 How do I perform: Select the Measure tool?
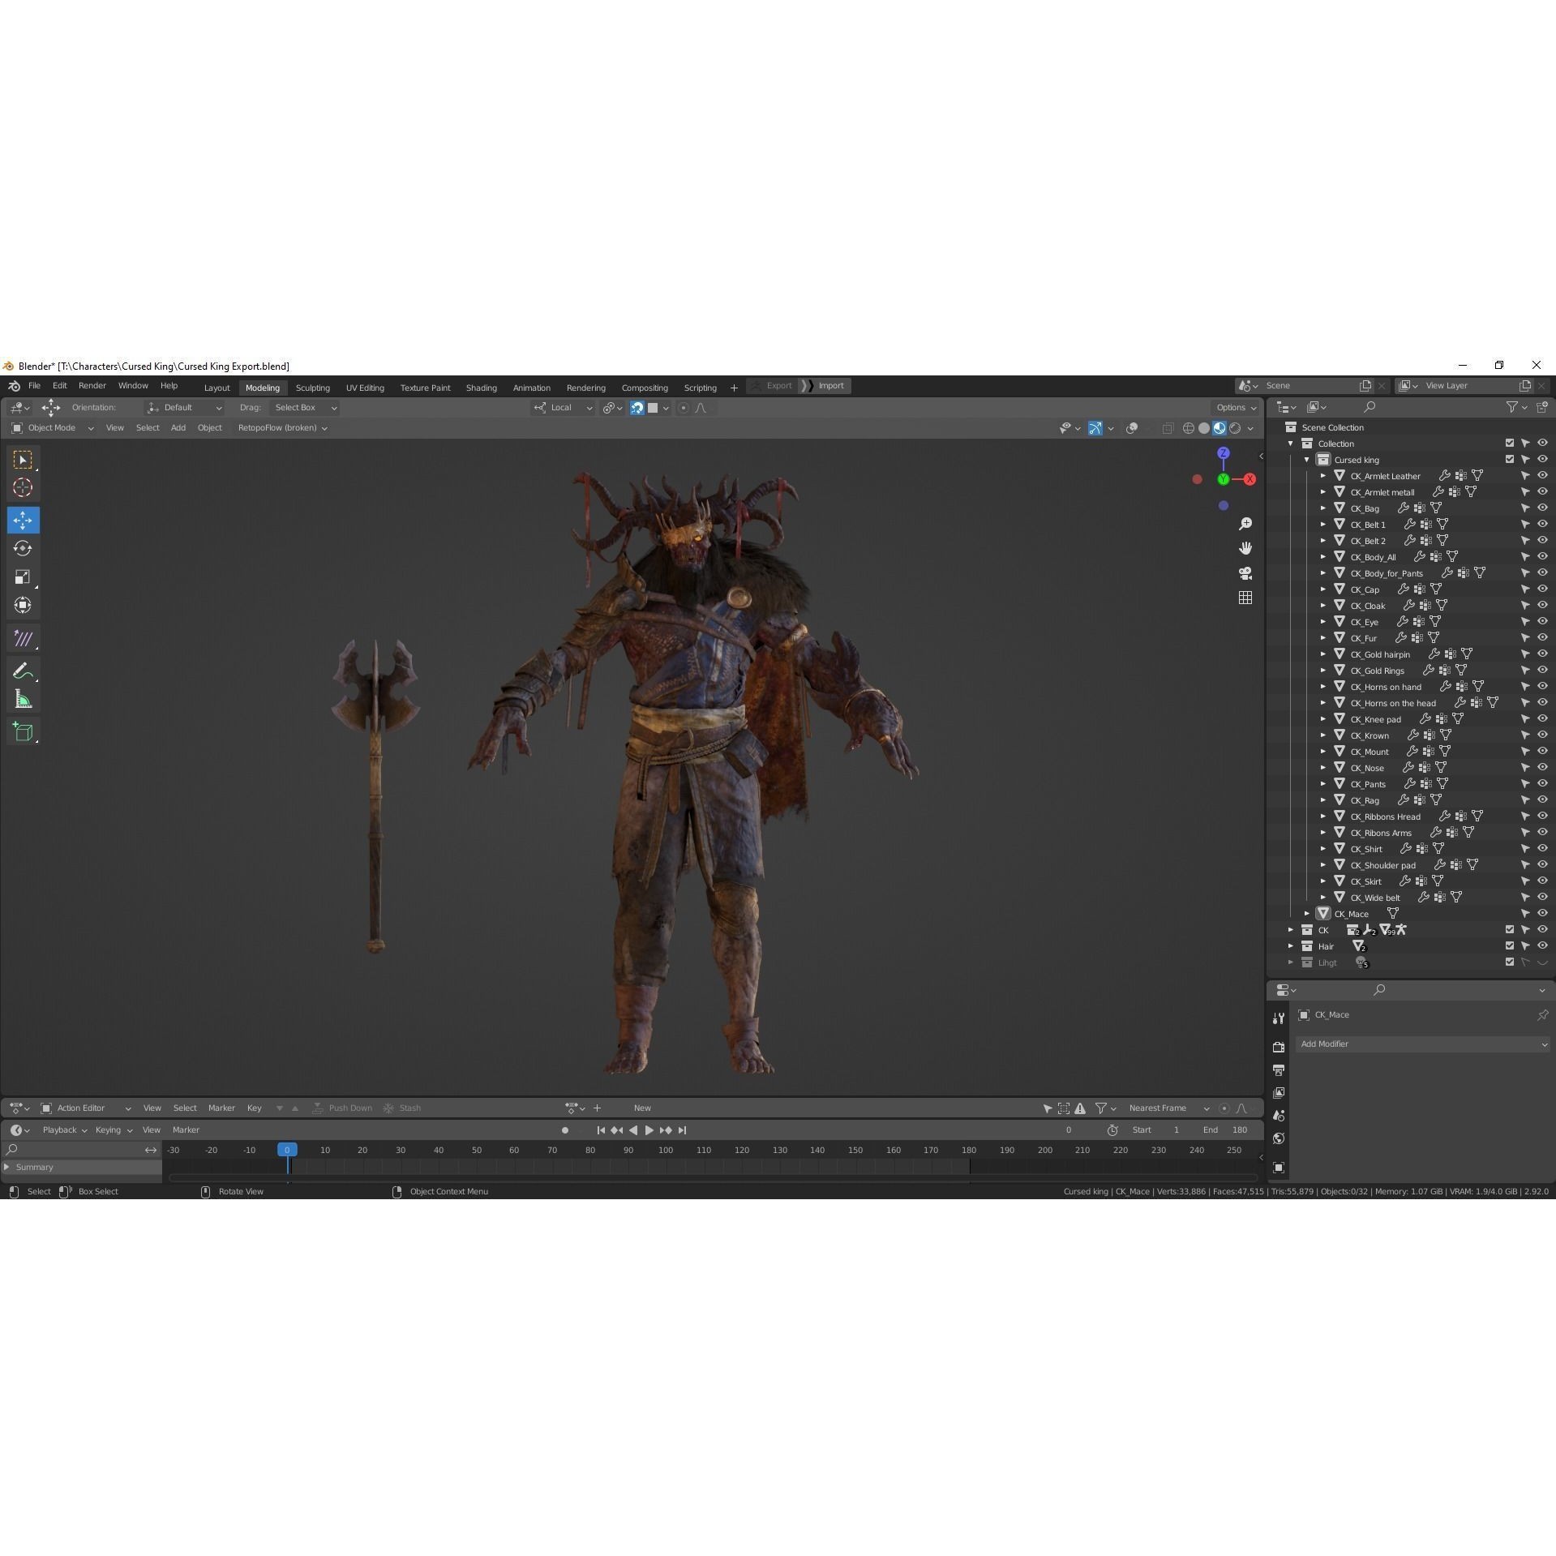point(23,697)
